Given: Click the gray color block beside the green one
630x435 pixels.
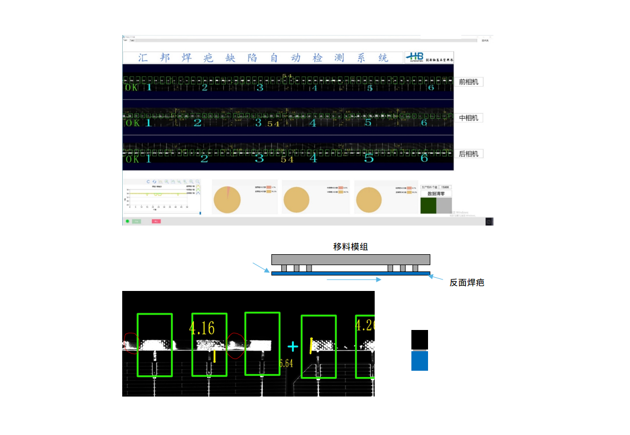Looking at the screenshot, I should tap(444, 205).
